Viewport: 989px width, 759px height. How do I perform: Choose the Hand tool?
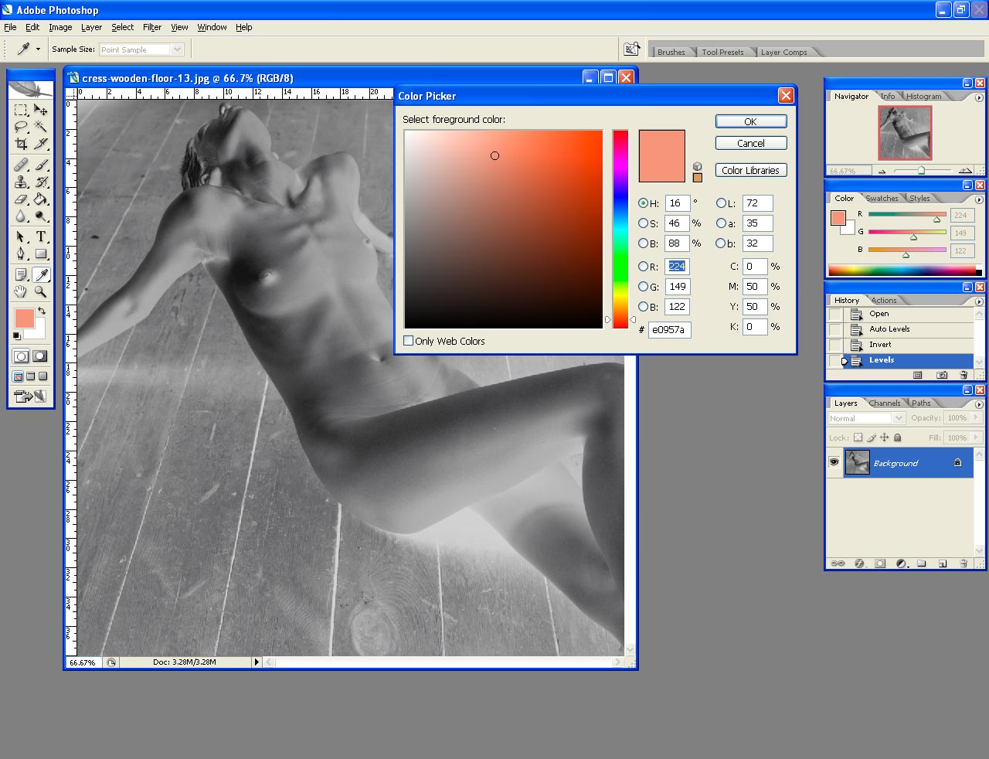pyautogui.click(x=21, y=292)
